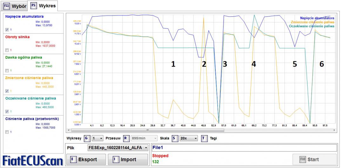Click Max: 460,5000 expected pressure value
Image resolution: width=341 pixels, height=168 pixels.
click(44, 107)
